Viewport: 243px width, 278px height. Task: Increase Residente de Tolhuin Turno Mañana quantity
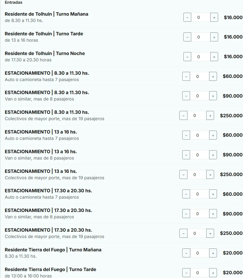pyautogui.click(x=214, y=17)
